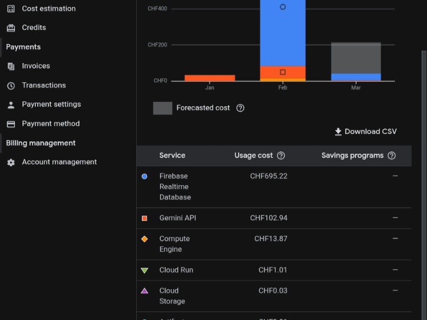The width and height of the screenshot is (427, 320).
Task: Click the Credits gift icon
Action: [11, 28]
